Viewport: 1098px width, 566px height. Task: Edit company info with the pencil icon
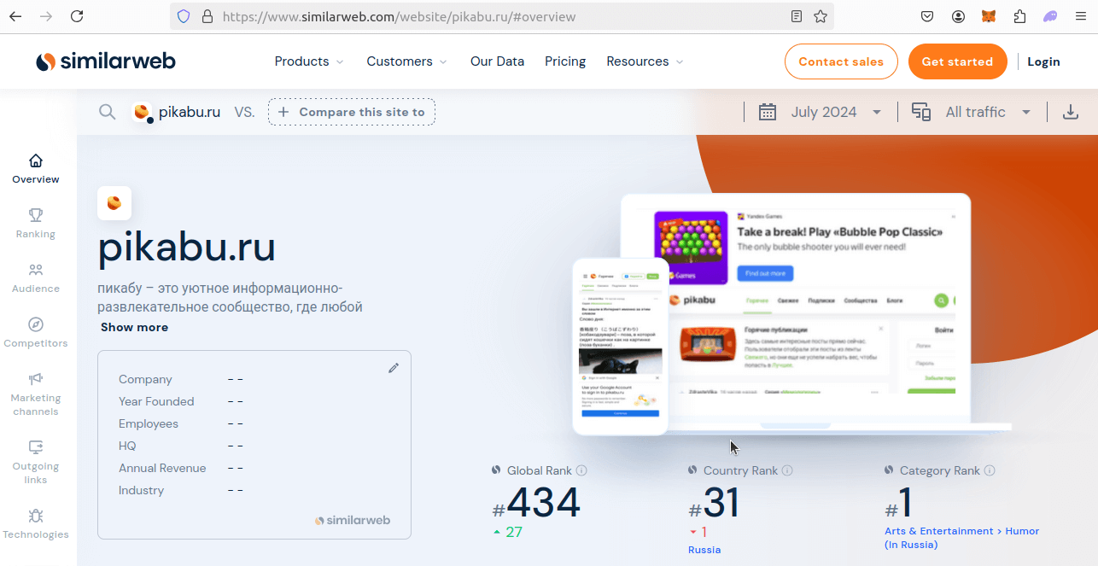(x=394, y=368)
